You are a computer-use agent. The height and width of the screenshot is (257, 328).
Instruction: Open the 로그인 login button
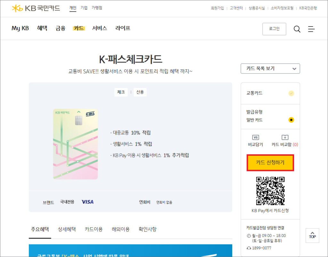(x=274, y=29)
